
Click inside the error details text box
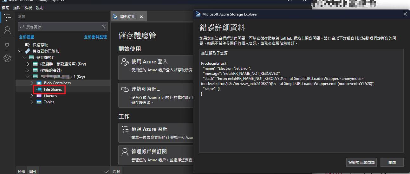click(x=301, y=101)
